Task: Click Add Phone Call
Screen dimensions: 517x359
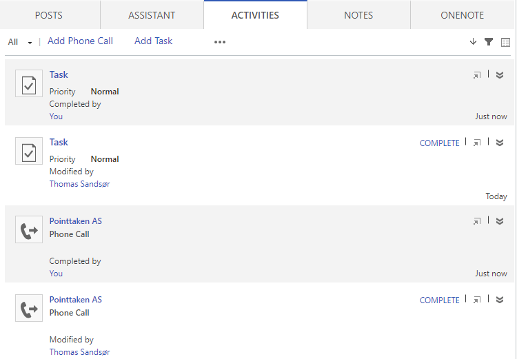Action: point(80,41)
